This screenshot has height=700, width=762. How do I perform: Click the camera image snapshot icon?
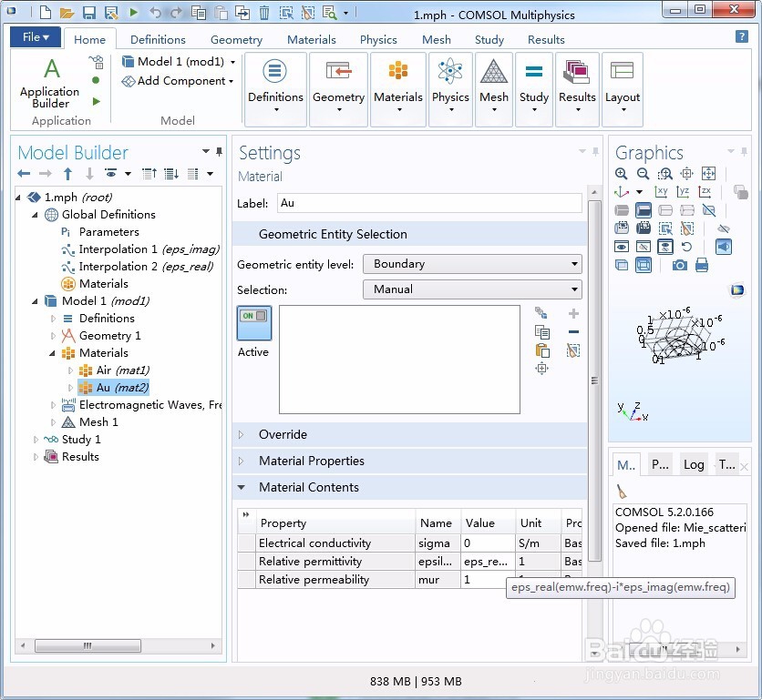(680, 265)
